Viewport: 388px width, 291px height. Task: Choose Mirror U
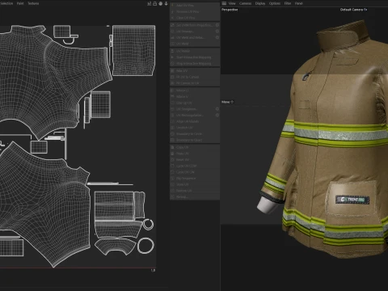[x=195, y=91]
